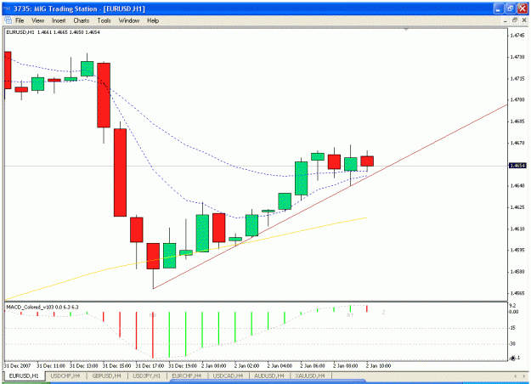
Task: Open the File menu
Action: [x=20, y=20]
